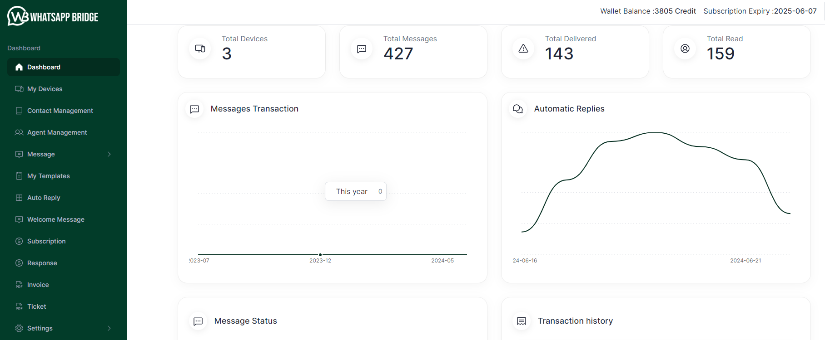Click the Total Devices card icon
This screenshot has width=825, height=340.
(x=200, y=49)
